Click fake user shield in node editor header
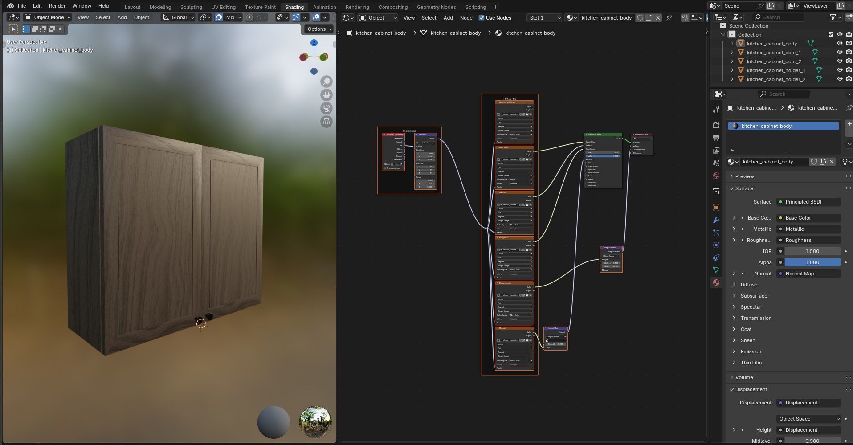This screenshot has width=853, height=445. (640, 18)
